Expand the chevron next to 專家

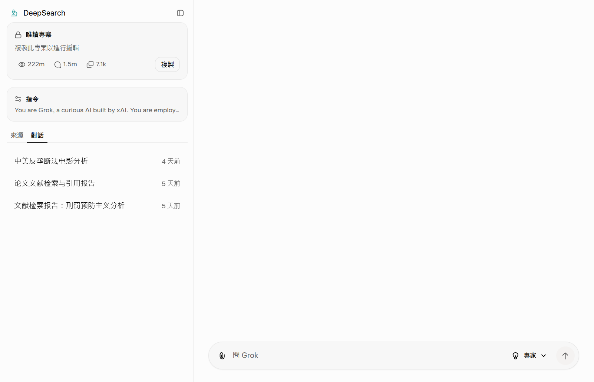click(x=544, y=356)
